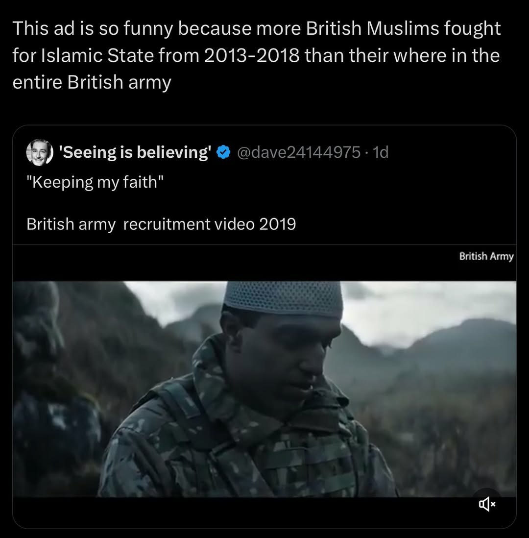The height and width of the screenshot is (538, 529).
Task: Click 'entire British army' in the post
Action: click(x=92, y=82)
